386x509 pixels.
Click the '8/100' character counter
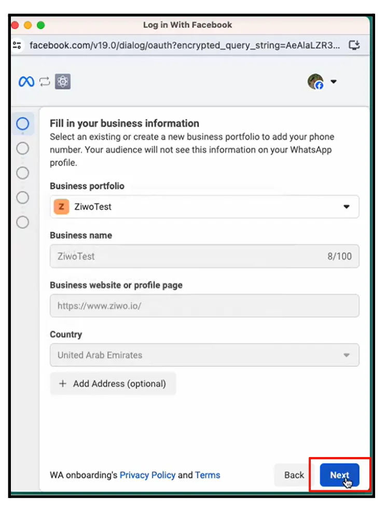click(339, 257)
